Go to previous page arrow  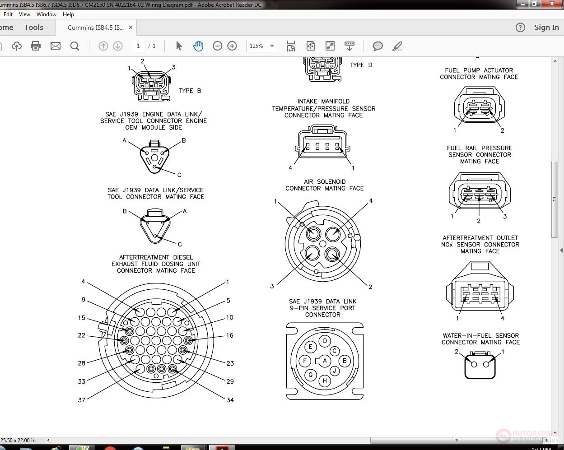[x=103, y=46]
